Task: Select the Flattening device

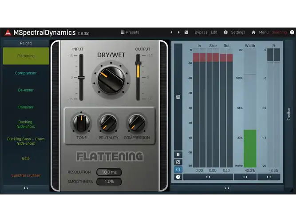Action: (26, 56)
